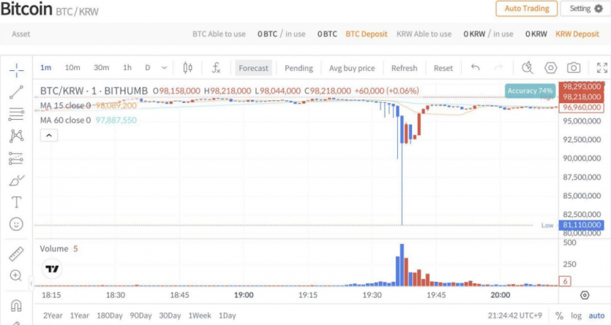The height and width of the screenshot is (325, 611).
Task: Collapse the indicator legend chevron
Action: (x=49, y=135)
